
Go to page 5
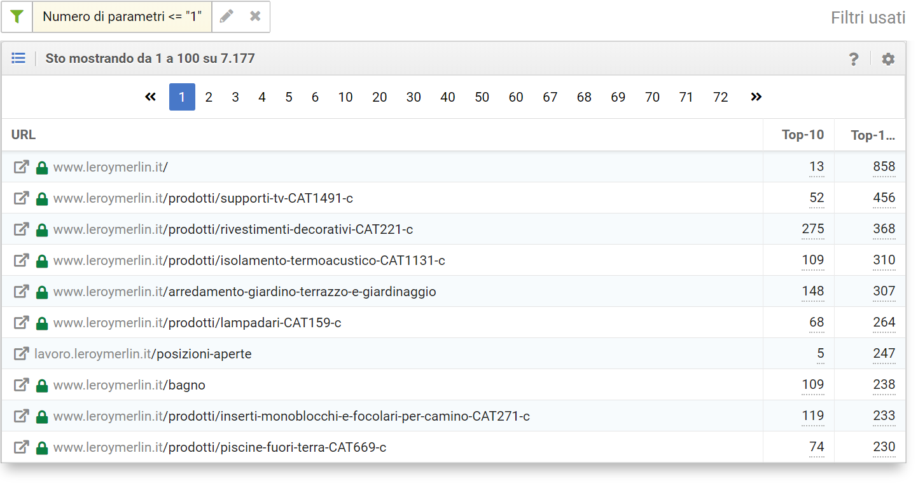[x=289, y=97]
